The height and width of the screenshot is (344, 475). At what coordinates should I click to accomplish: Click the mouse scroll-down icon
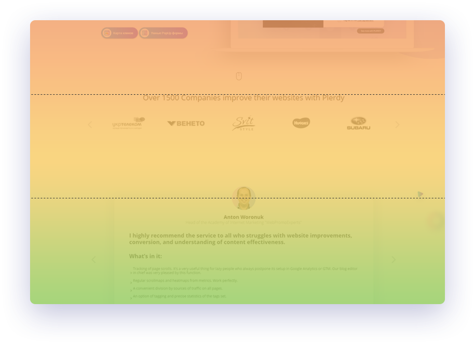(x=239, y=76)
